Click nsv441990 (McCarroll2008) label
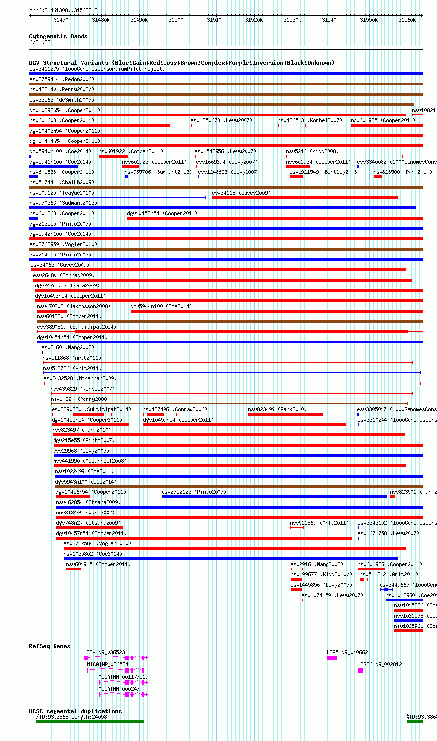Viewport: 437px width, 741px height. tap(90, 461)
